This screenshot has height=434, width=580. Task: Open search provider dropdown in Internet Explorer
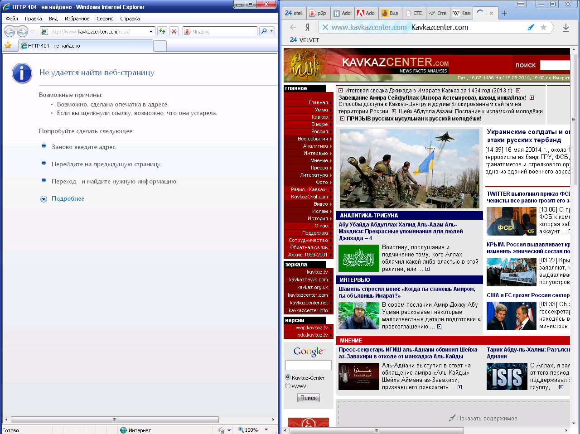pyautogui.click(x=272, y=31)
